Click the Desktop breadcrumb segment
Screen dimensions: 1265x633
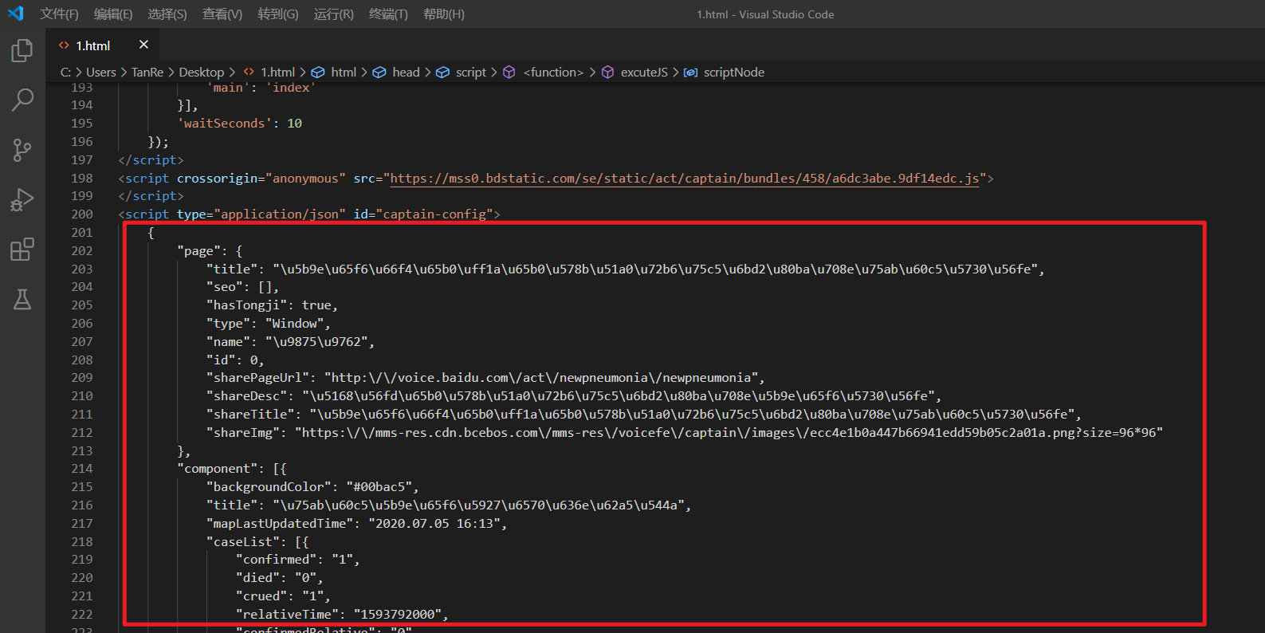(x=202, y=72)
